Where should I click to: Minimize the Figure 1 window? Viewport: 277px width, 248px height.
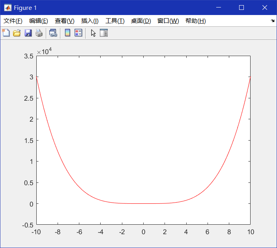(x=219, y=8)
